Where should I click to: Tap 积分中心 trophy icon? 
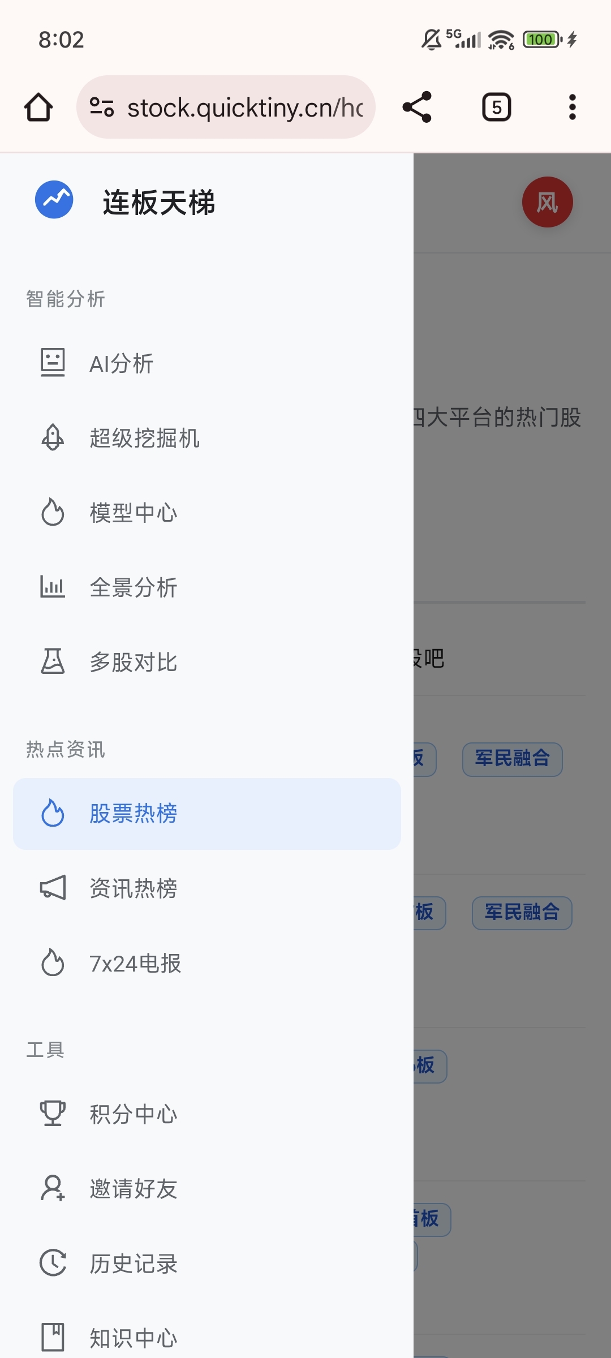53,1113
